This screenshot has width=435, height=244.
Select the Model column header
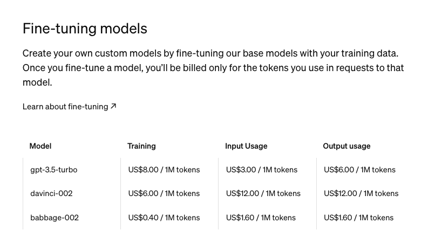pyautogui.click(x=40, y=146)
